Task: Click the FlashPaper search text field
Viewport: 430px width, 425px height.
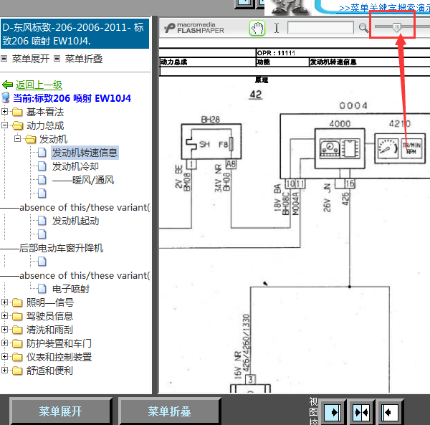Action: [320, 28]
